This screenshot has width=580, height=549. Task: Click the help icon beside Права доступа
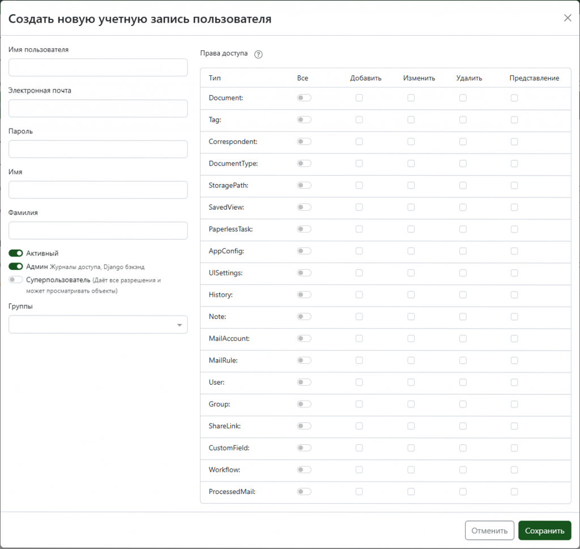pyautogui.click(x=258, y=54)
